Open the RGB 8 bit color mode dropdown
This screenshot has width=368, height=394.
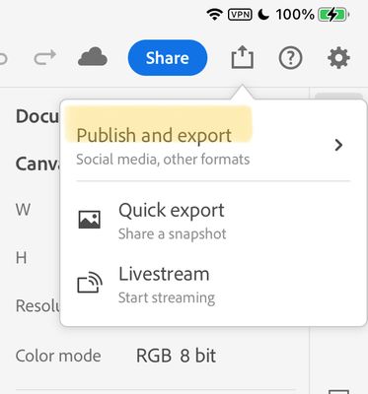pos(176,356)
